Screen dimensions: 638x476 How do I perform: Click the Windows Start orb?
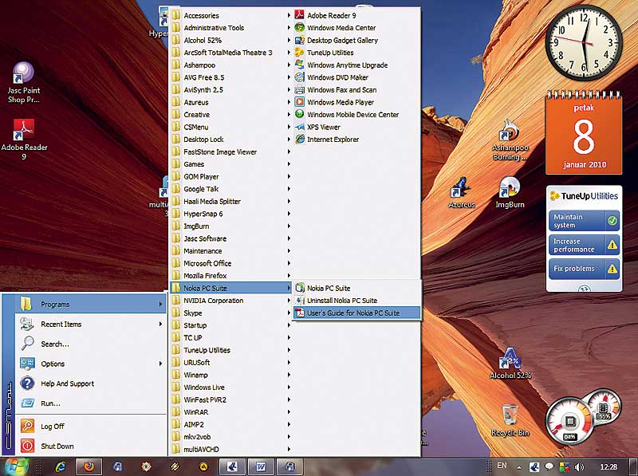tap(15, 466)
